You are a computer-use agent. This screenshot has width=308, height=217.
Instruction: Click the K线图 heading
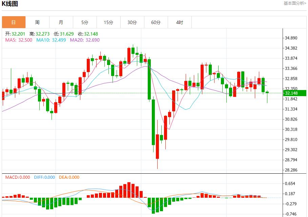10,4
